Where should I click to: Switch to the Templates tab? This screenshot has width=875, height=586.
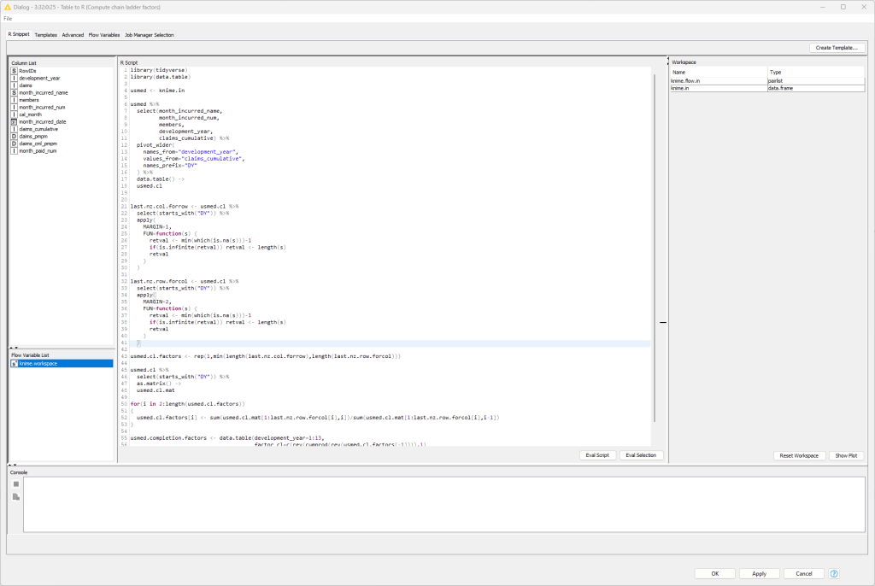[x=45, y=35]
